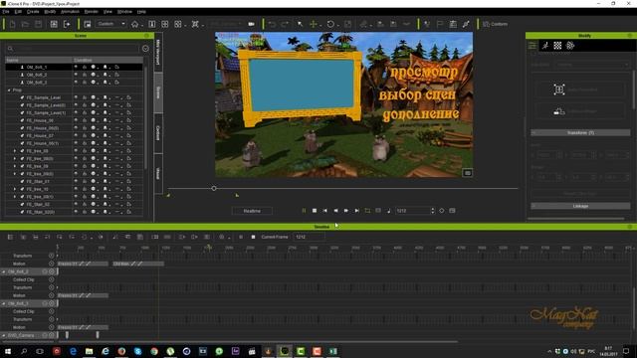Image resolution: width=637 pixels, height=358 pixels.
Task: Click the yellow playhead marker on timeline ruler
Action: (x=208, y=247)
